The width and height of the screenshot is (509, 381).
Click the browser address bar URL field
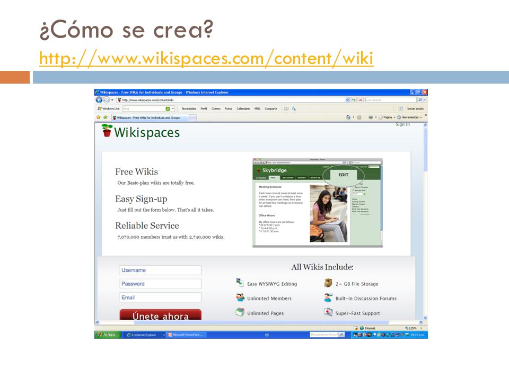pyautogui.click(x=231, y=100)
